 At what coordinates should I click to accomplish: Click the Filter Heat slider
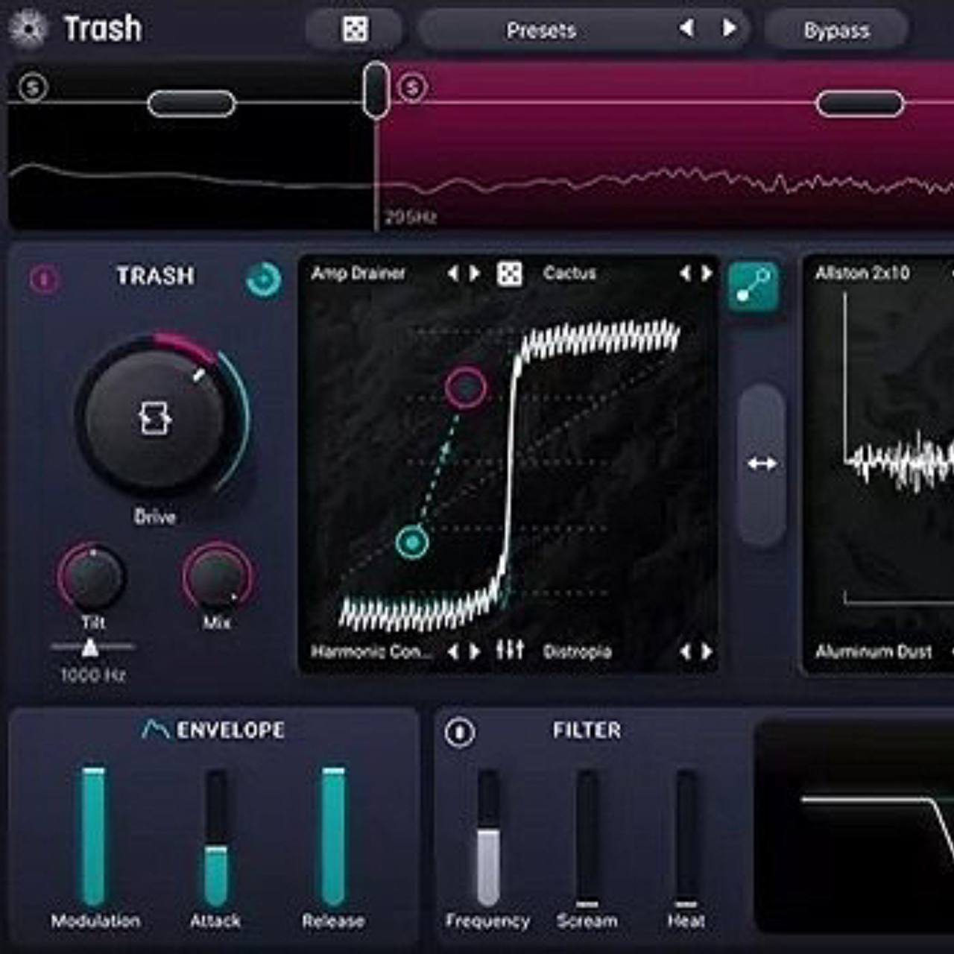686,838
